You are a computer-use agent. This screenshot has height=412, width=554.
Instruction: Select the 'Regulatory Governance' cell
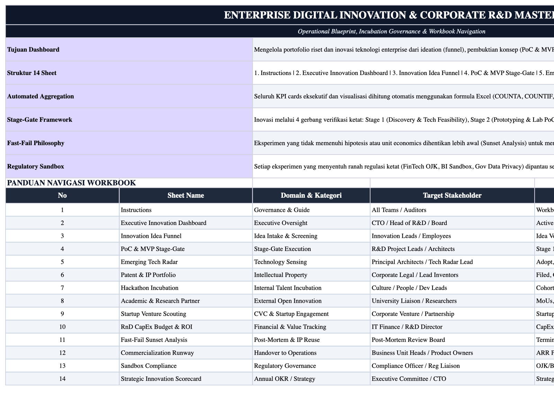[x=311, y=366]
